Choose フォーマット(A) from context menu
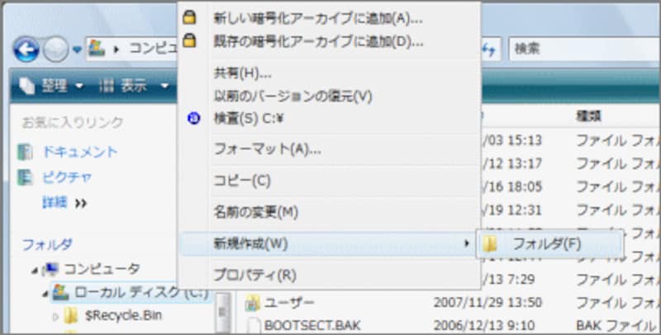Image resolution: width=661 pixels, height=335 pixels. (329, 149)
